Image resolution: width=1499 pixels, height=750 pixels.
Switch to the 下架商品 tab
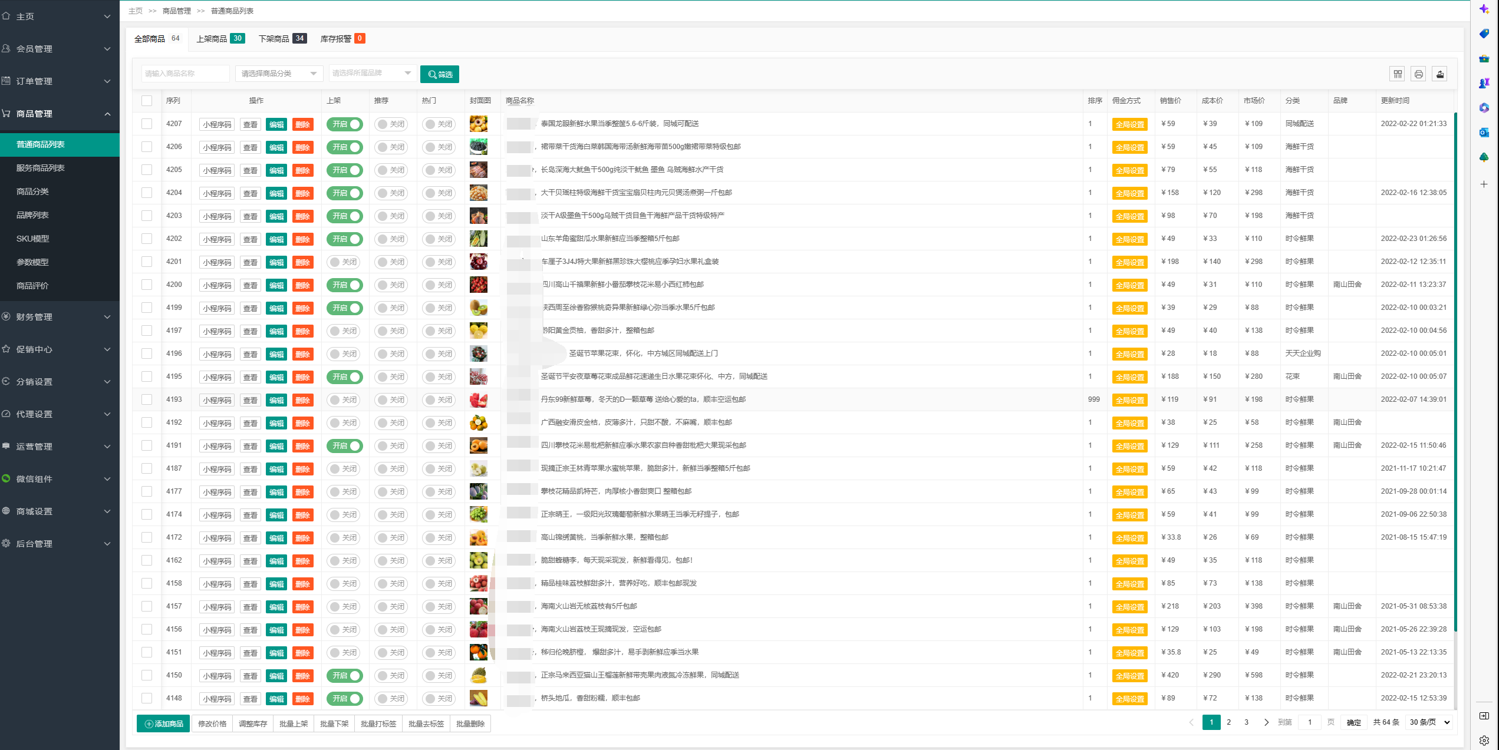[x=282, y=38]
